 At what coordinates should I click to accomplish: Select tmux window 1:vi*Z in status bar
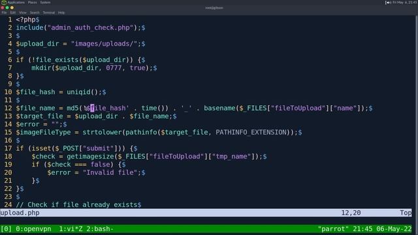pyautogui.click(x=71, y=229)
